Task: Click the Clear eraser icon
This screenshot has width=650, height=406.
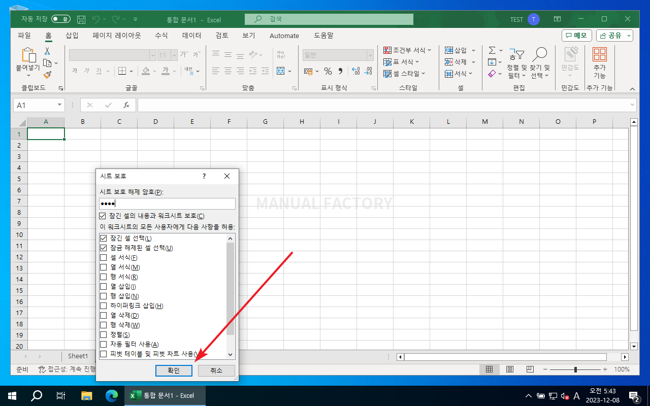Action: (x=492, y=74)
